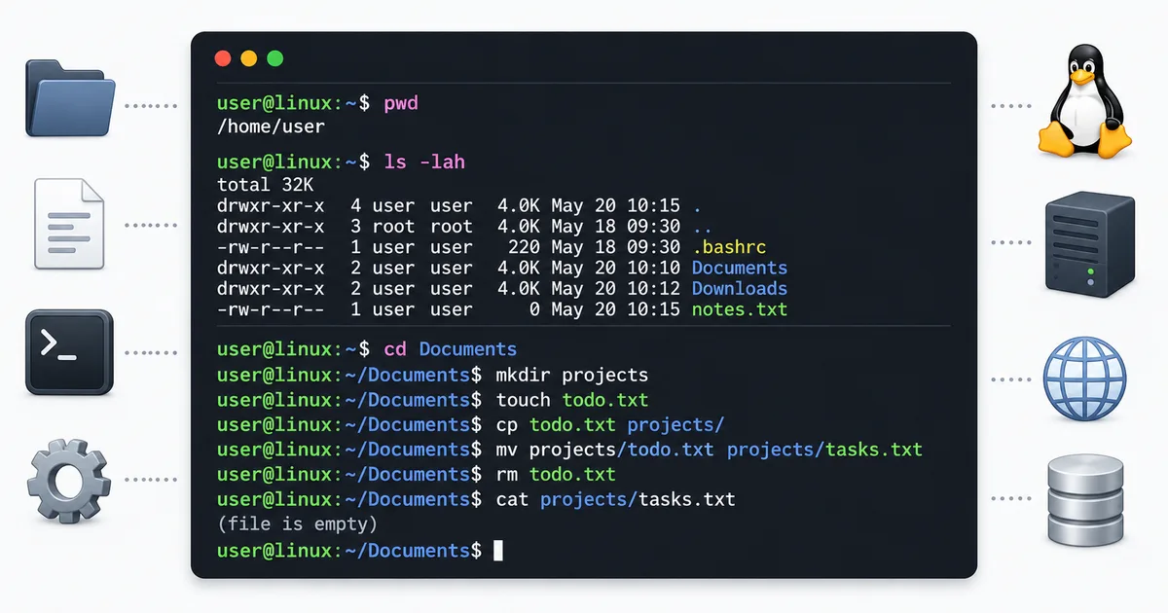
Task: Click the touch todo.txt command
Action: [572, 400]
